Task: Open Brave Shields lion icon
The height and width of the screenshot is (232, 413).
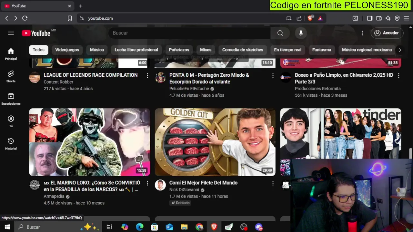Action: [x=310, y=18]
